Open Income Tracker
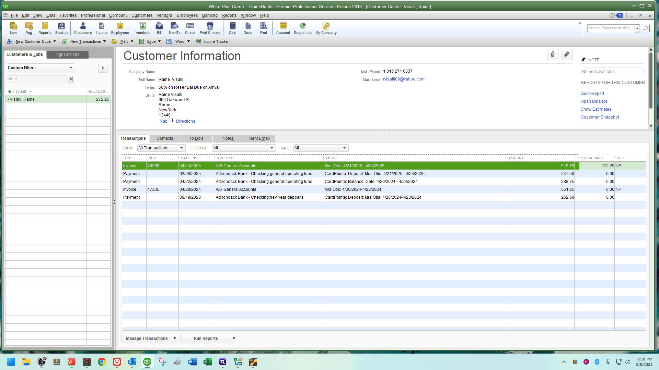Image resolution: width=659 pixels, height=370 pixels. point(212,41)
